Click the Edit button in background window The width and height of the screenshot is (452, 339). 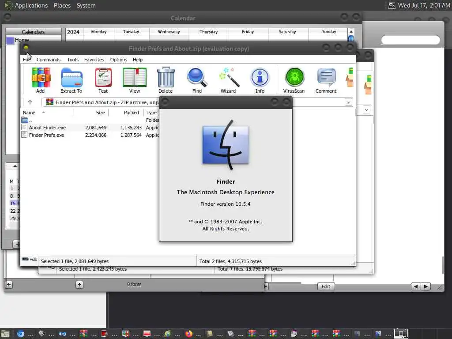(326, 286)
